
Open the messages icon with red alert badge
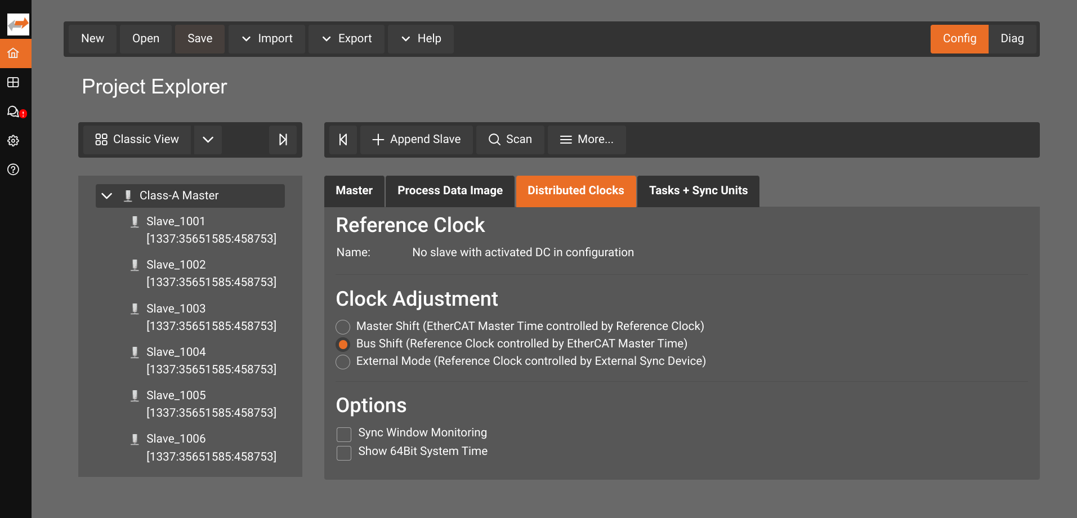pyautogui.click(x=14, y=111)
